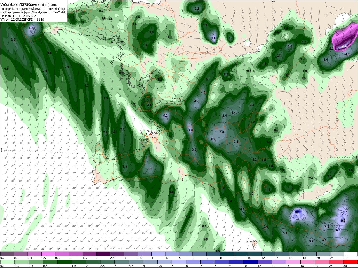358x268 pixels.
Task: Select the 3.2 value at the top of the map
Action: 197,8
